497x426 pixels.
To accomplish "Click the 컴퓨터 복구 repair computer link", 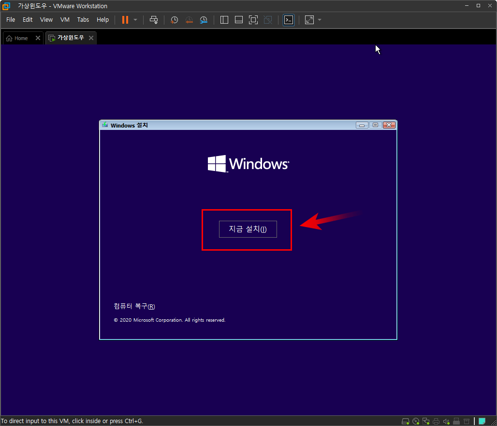I will [134, 306].
